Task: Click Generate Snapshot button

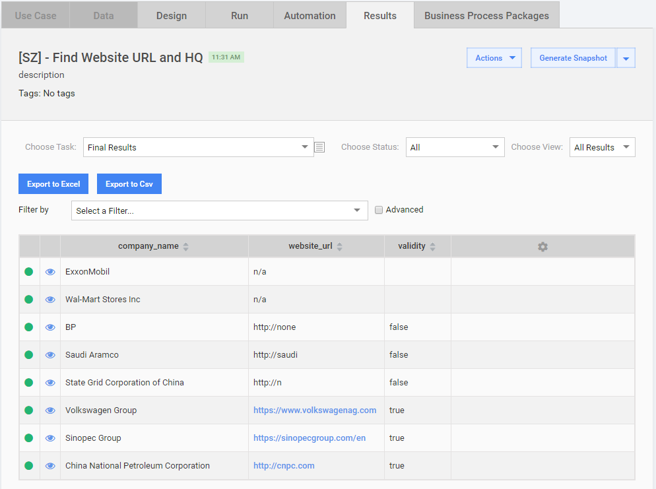Action: click(573, 57)
